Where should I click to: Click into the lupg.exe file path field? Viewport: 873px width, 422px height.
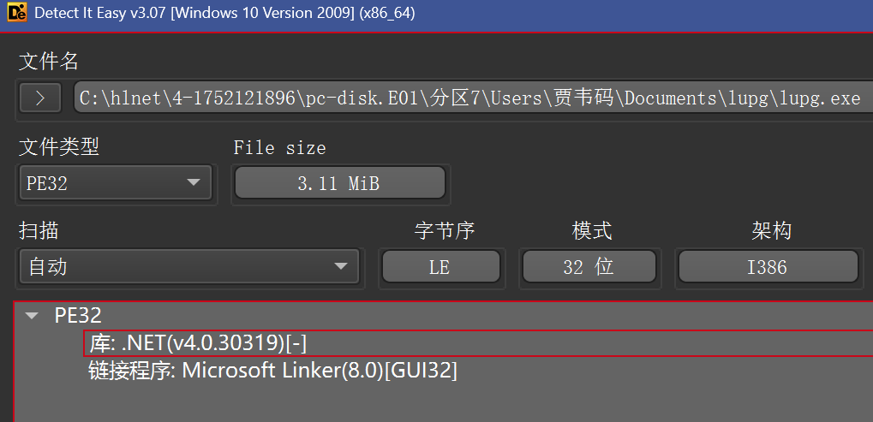click(469, 98)
